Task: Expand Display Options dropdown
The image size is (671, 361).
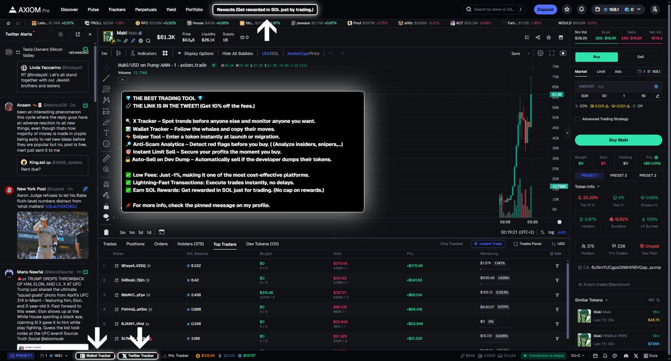Action: click(x=196, y=54)
